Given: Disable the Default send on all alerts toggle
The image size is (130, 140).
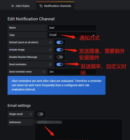Looking at the screenshot, I should pos(60,42).
